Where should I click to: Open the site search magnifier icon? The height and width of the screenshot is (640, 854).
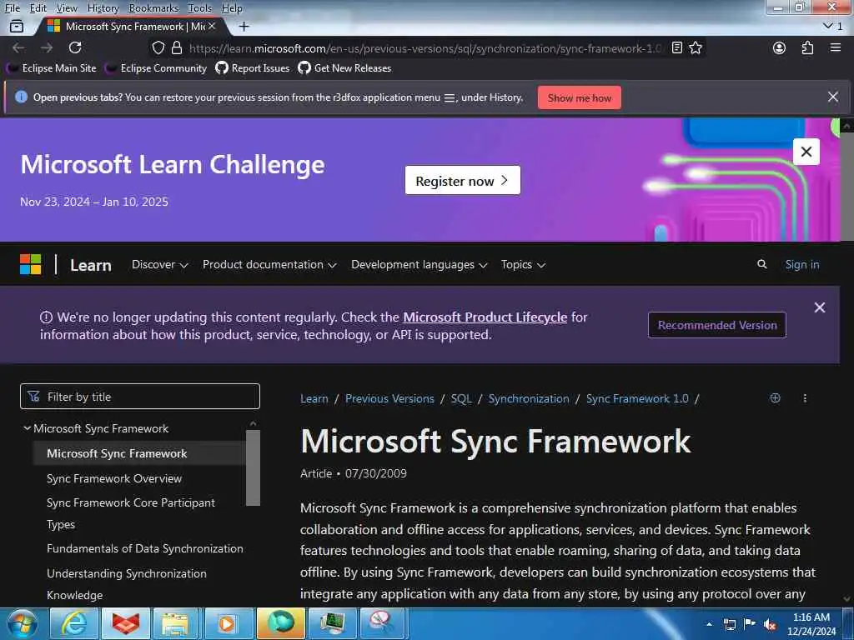click(762, 264)
